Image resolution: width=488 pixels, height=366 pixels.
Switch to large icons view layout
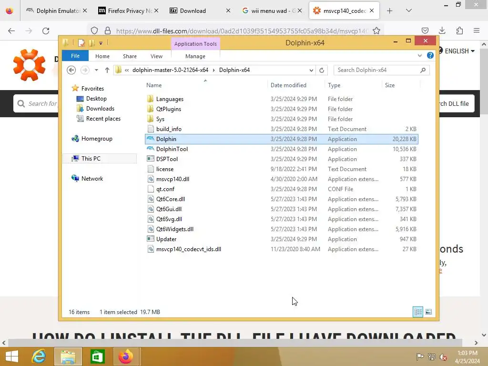(428, 312)
